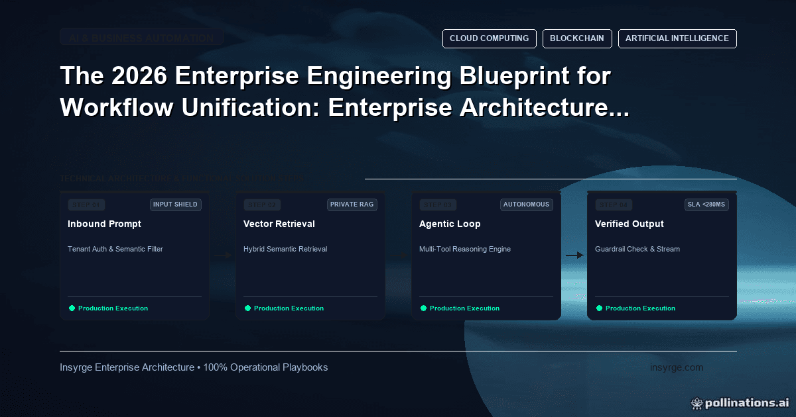796x417 pixels.
Task: Click the STEP 01 badge
Action: click(86, 205)
